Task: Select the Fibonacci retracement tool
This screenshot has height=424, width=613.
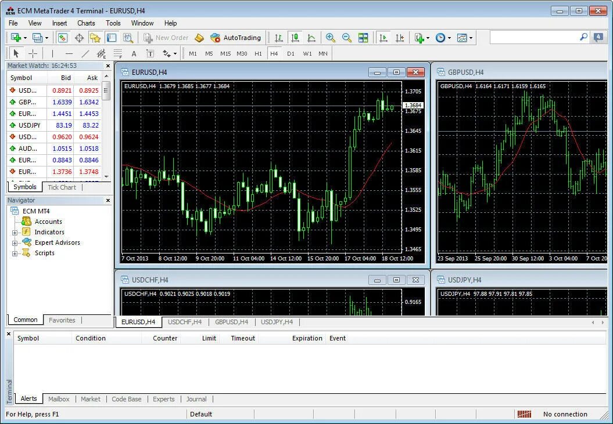Action: (118, 53)
